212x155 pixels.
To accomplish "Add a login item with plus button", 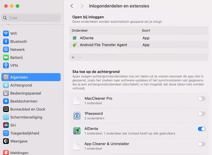I will (x=73, y=57).
